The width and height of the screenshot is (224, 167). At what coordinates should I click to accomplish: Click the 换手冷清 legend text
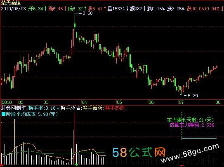click(x=70, y=108)
